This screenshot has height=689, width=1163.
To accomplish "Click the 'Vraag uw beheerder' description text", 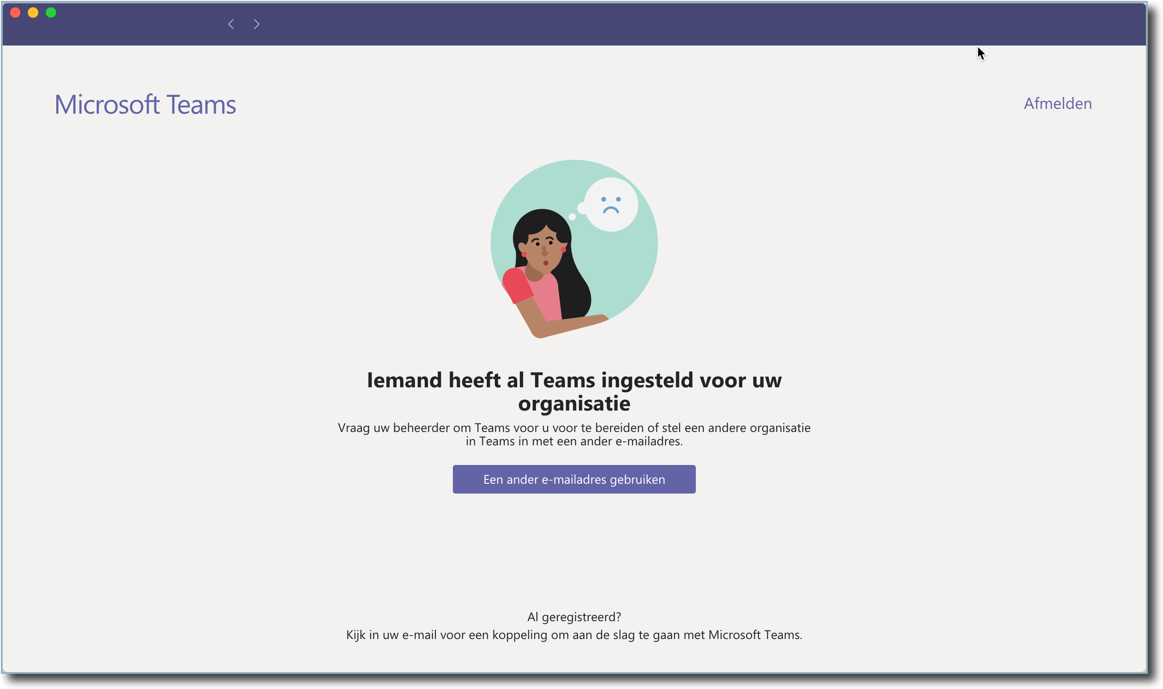I will point(574,434).
